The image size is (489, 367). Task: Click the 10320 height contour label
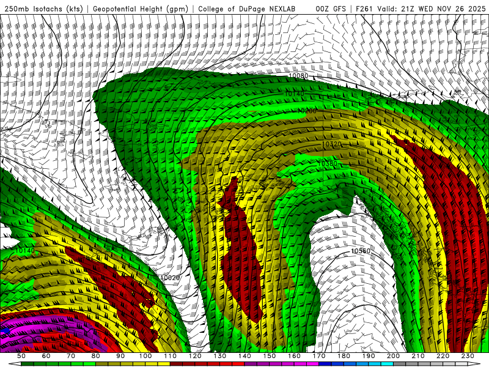(x=332, y=144)
